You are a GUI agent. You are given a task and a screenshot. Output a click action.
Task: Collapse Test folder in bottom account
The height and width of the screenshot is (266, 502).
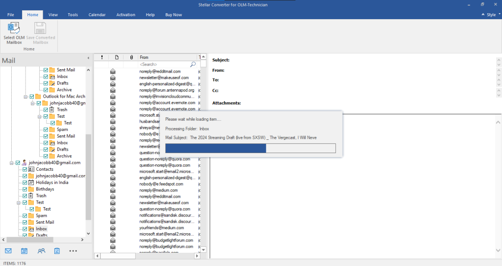tap(19, 203)
